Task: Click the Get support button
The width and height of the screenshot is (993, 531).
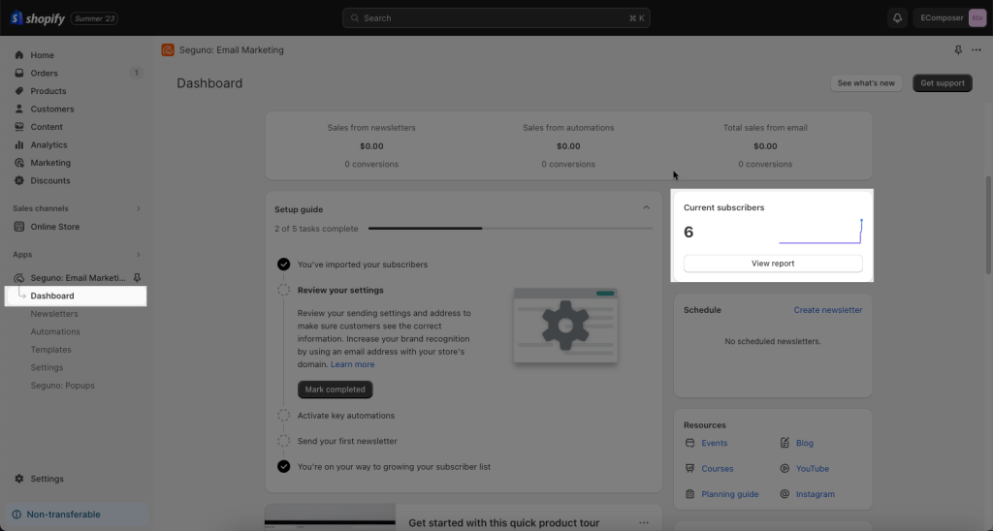Action: [x=943, y=83]
